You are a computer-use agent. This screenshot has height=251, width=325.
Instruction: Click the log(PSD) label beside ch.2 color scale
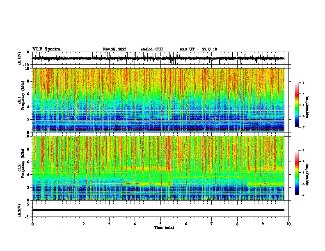pos(307,175)
